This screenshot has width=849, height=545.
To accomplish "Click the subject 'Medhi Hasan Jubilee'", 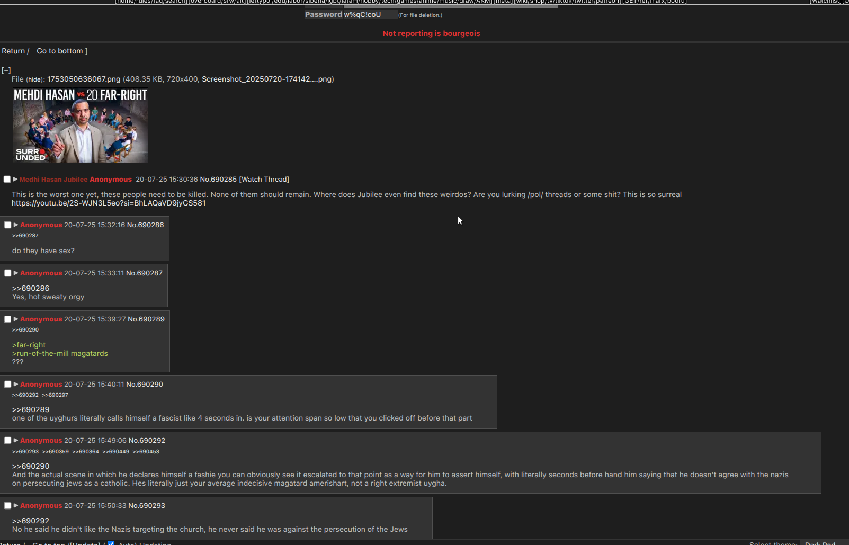I will coord(53,179).
